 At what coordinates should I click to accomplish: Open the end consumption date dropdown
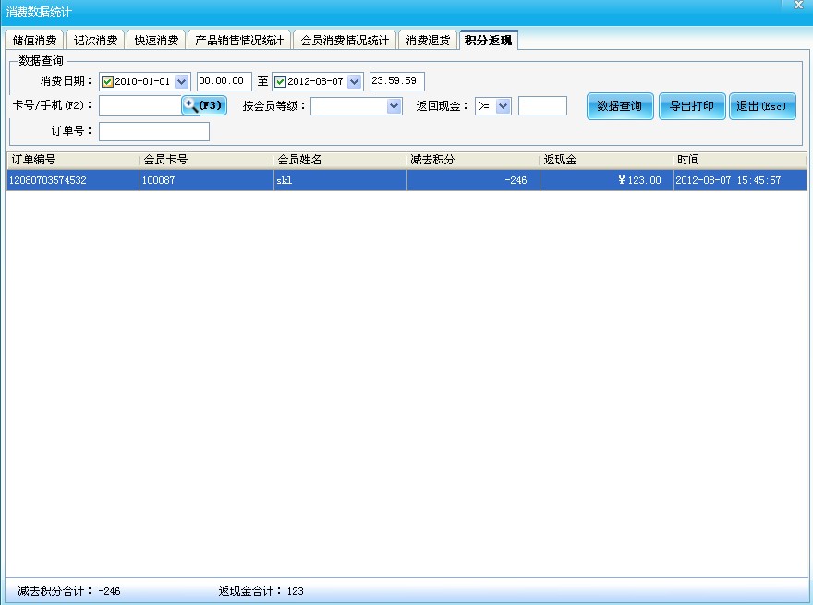point(352,81)
